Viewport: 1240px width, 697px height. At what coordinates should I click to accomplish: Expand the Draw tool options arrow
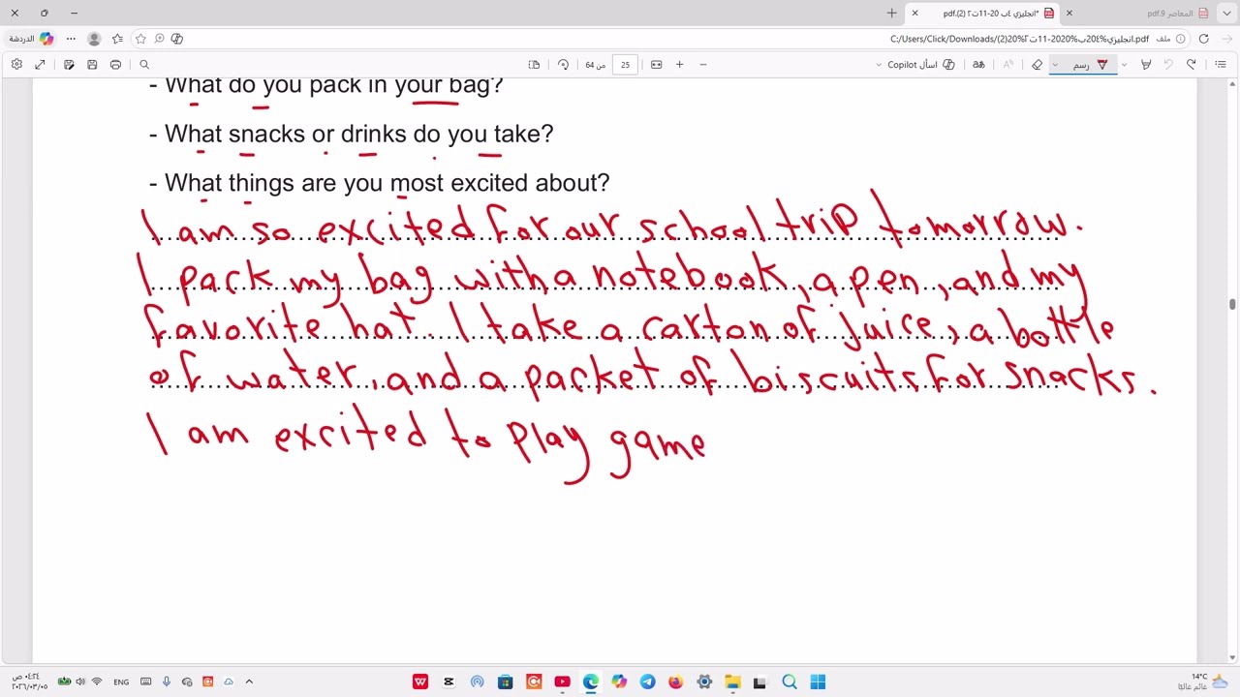pyautogui.click(x=1055, y=65)
